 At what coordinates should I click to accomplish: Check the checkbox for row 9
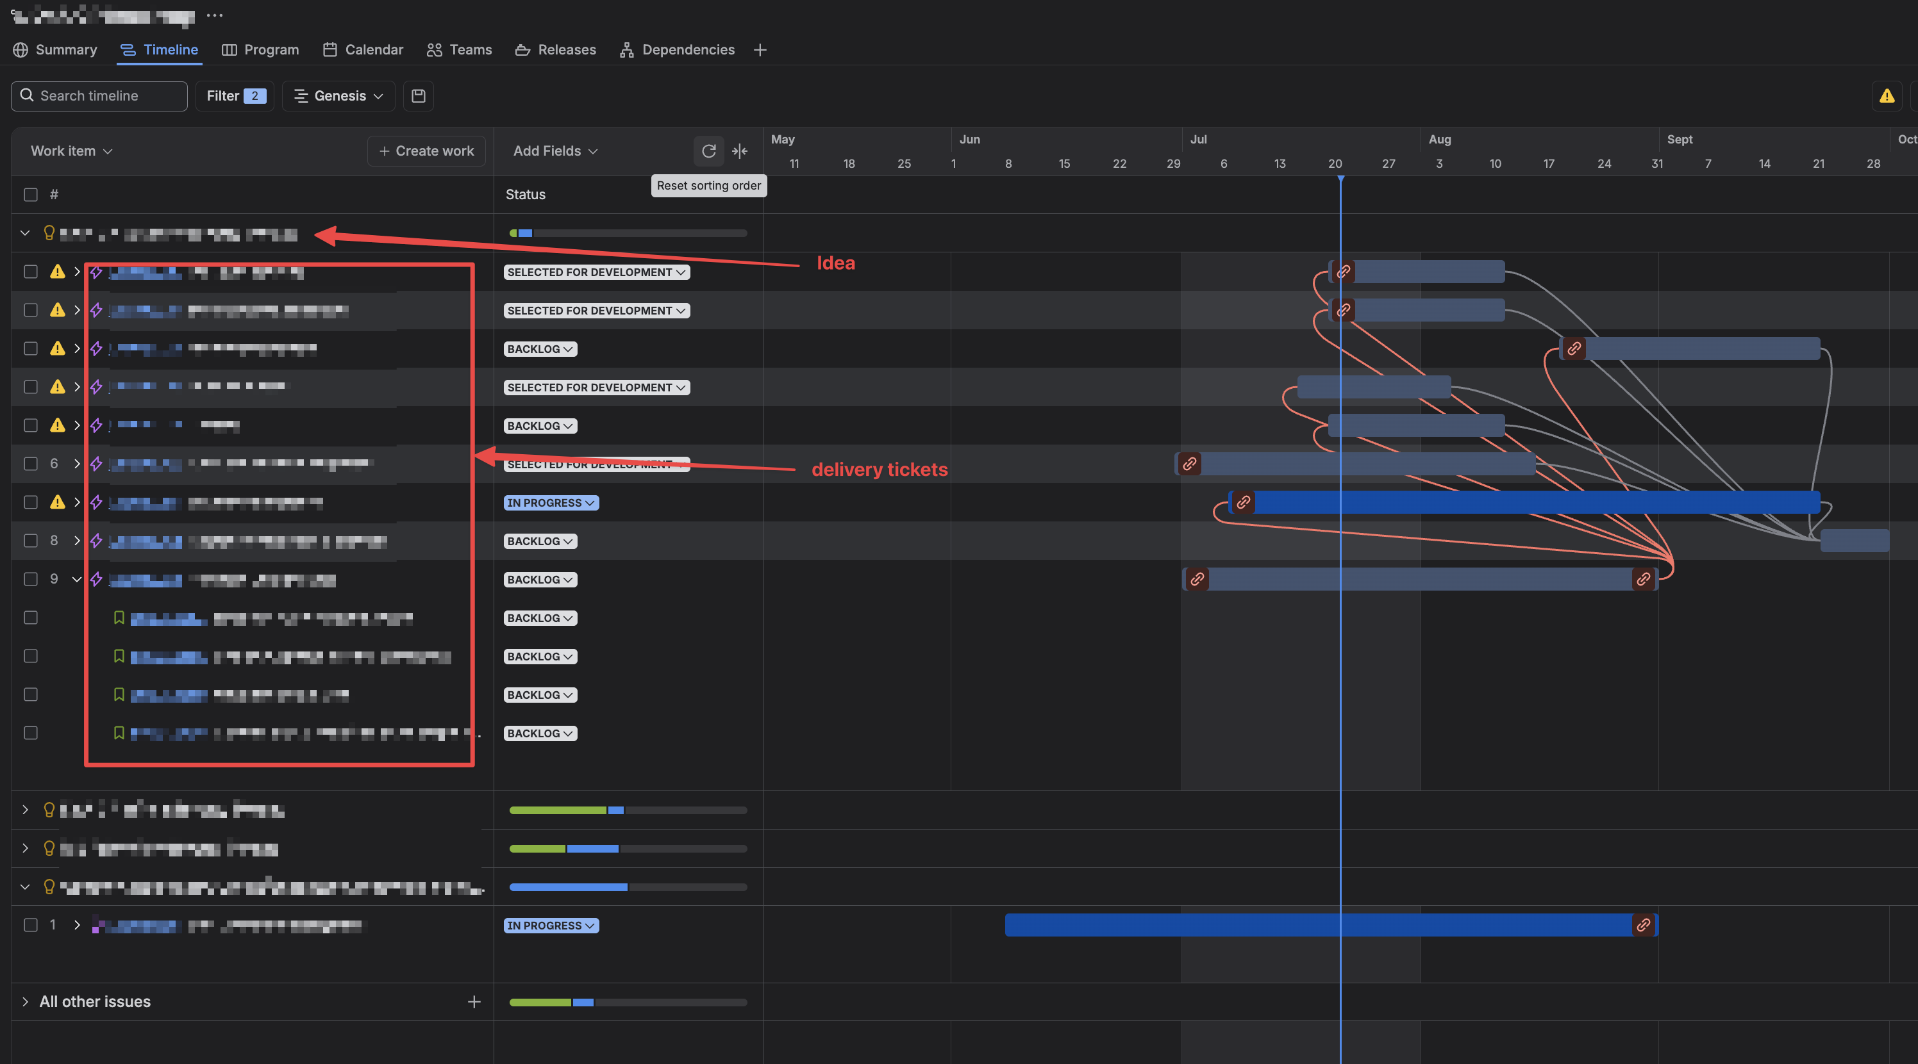31,579
